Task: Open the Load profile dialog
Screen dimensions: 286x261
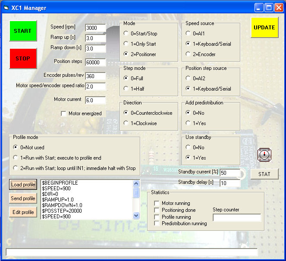Action: [x=23, y=185]
